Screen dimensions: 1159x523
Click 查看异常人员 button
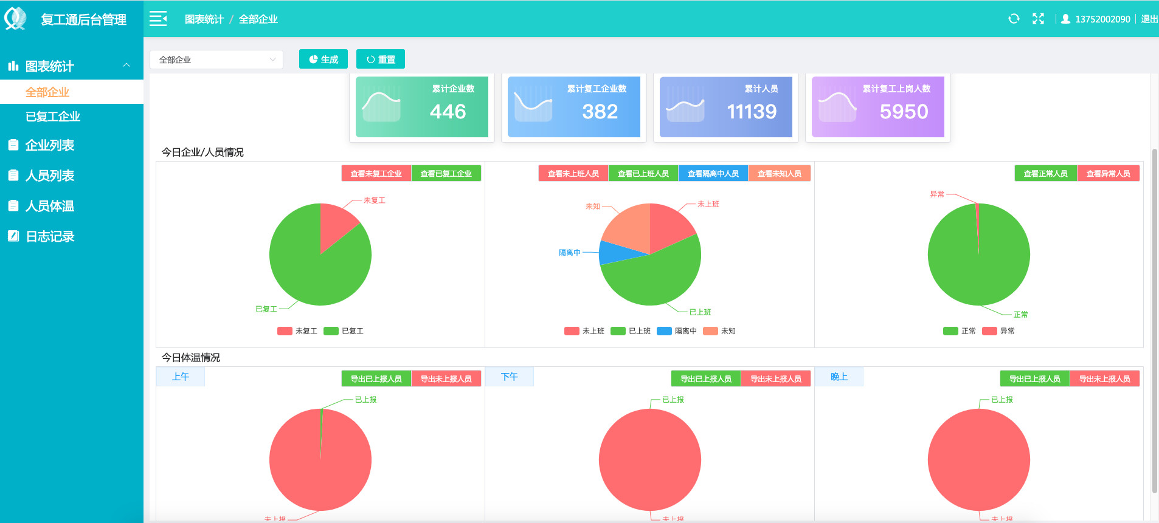coord(1109,173)
